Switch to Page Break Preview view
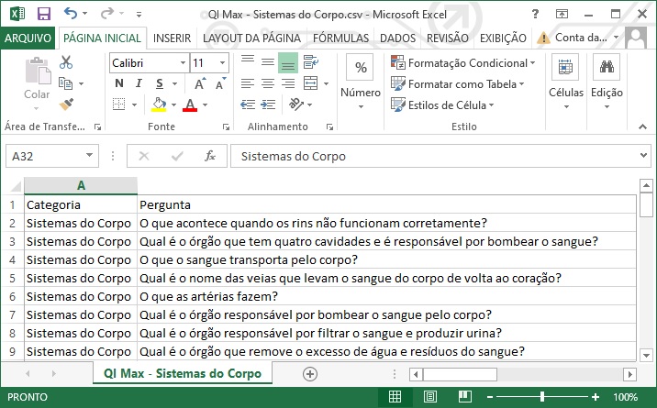This screenshot has height=408, width=657. [465, 396]
